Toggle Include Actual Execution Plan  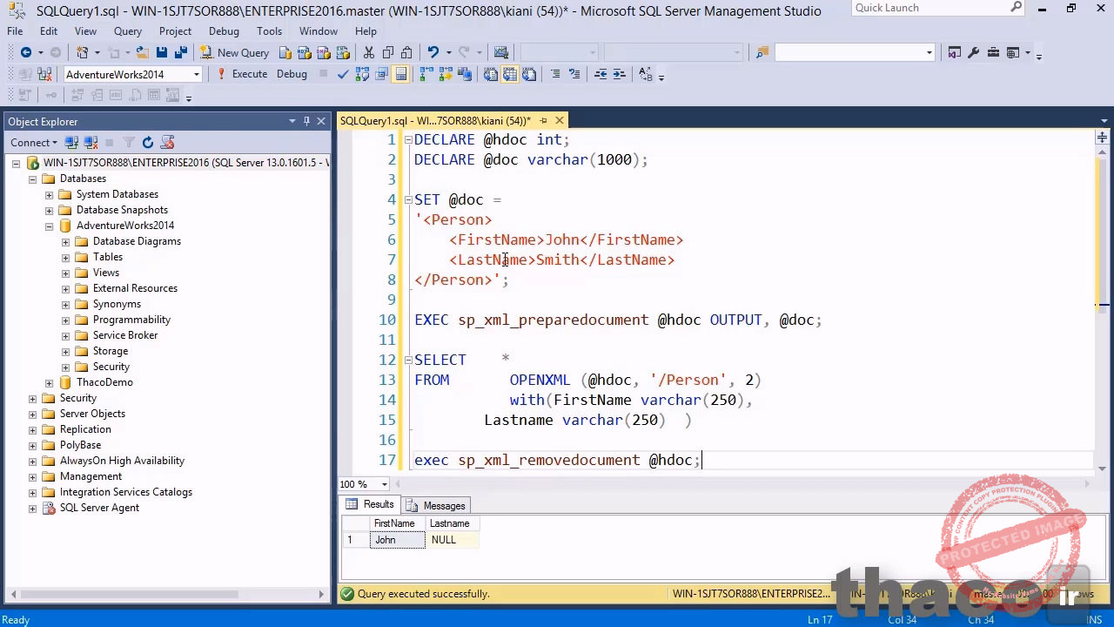pos(426,74)
